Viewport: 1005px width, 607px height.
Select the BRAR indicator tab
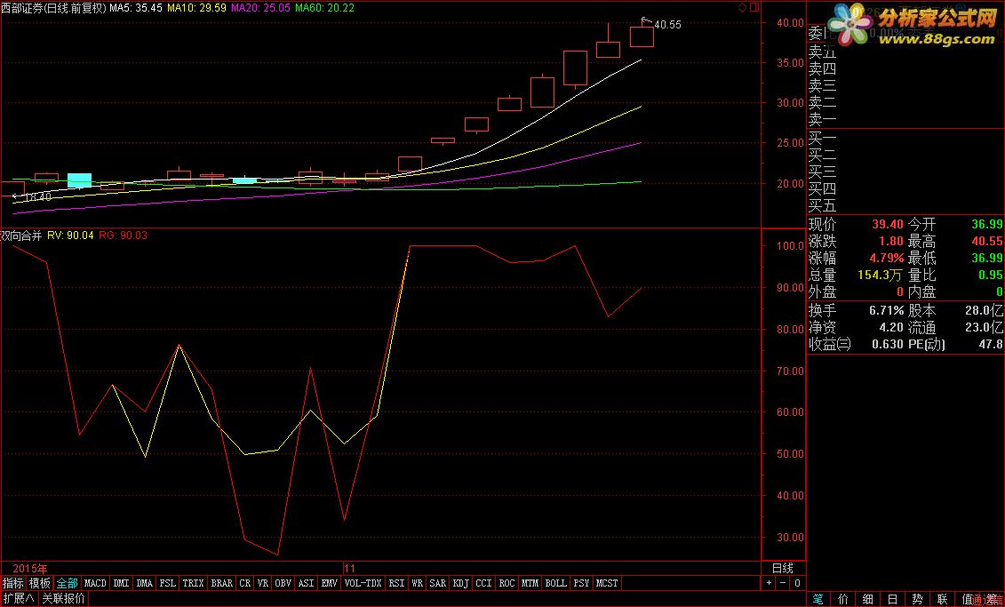[222, 583]
